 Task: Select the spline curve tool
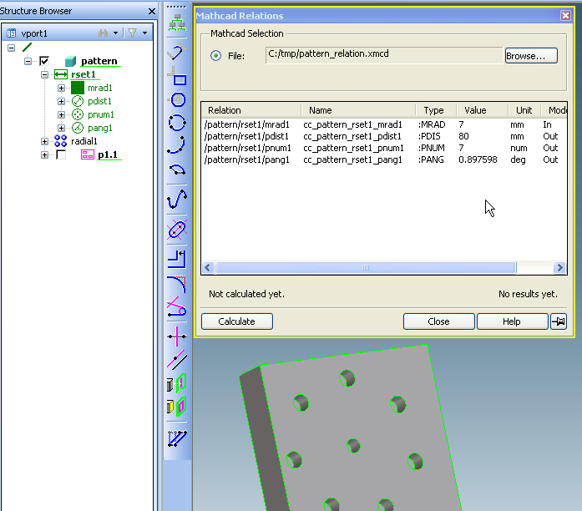pos(177,200)
